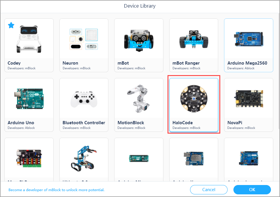Confirm selection with the OK button
280x197 pixels.
(x=252, y=190)
